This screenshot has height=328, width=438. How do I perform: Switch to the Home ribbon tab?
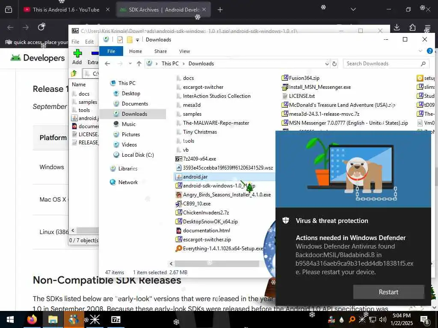tap(136, 51)
